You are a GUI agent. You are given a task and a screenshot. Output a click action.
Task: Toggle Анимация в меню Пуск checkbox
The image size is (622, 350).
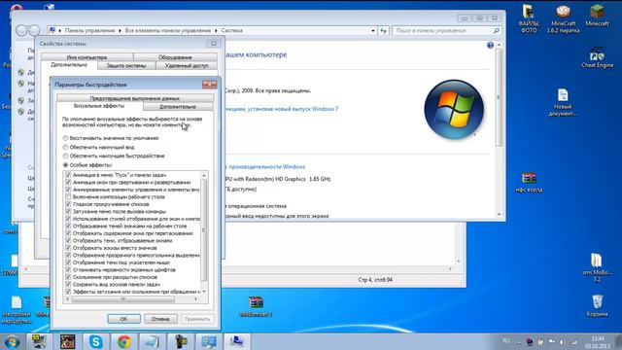(x=68, y=175)
